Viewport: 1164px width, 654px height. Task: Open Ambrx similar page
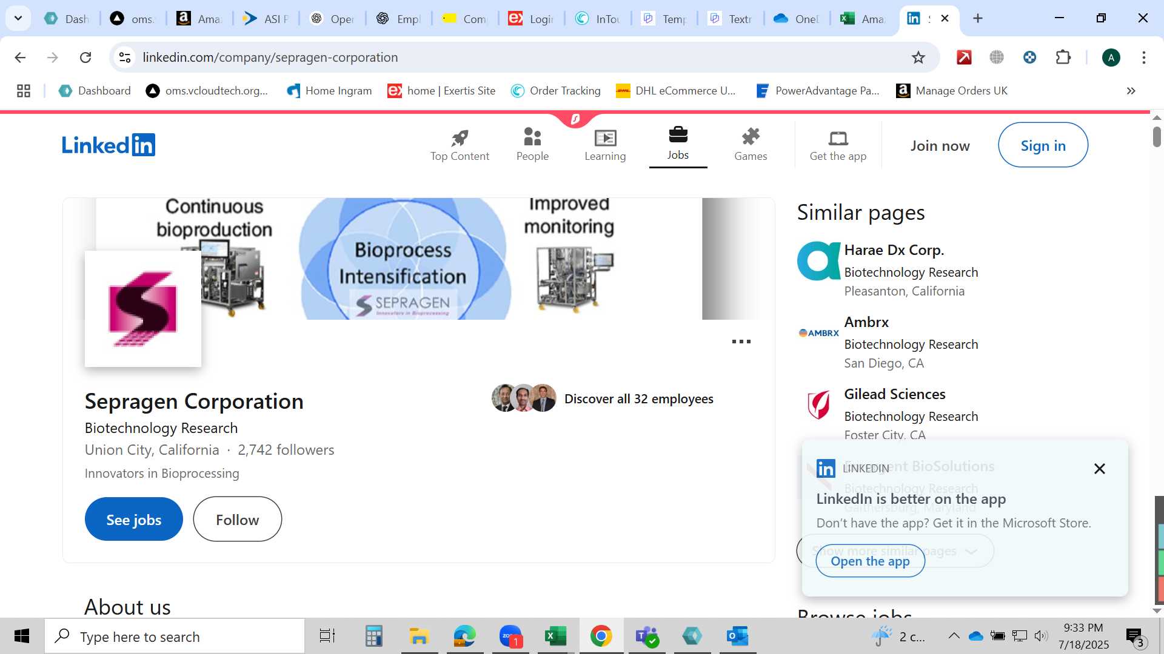coord(866,322)
